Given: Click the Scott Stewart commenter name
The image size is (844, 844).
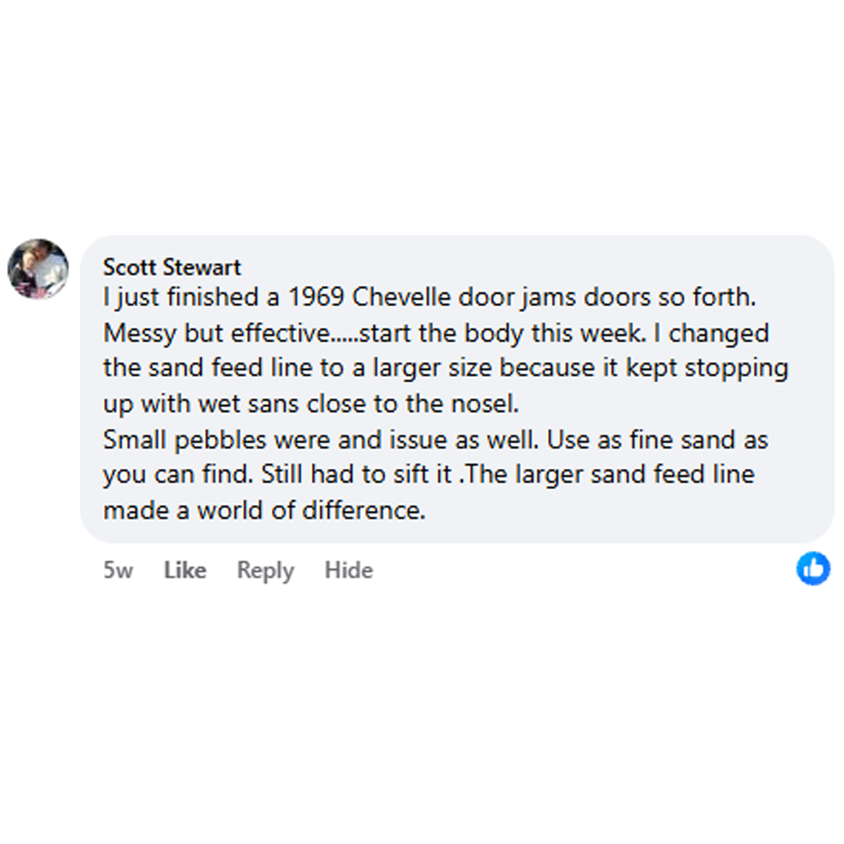Looking at the screenshot, I should click(x=172, y=267).
